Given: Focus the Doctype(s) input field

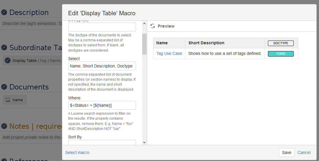Looking at the screenshot, I should point(102,27).
